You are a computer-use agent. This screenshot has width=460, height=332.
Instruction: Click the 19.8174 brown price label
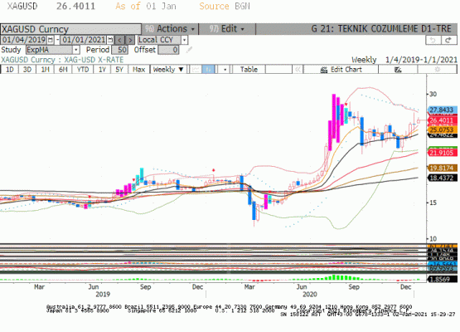point(443,168)
